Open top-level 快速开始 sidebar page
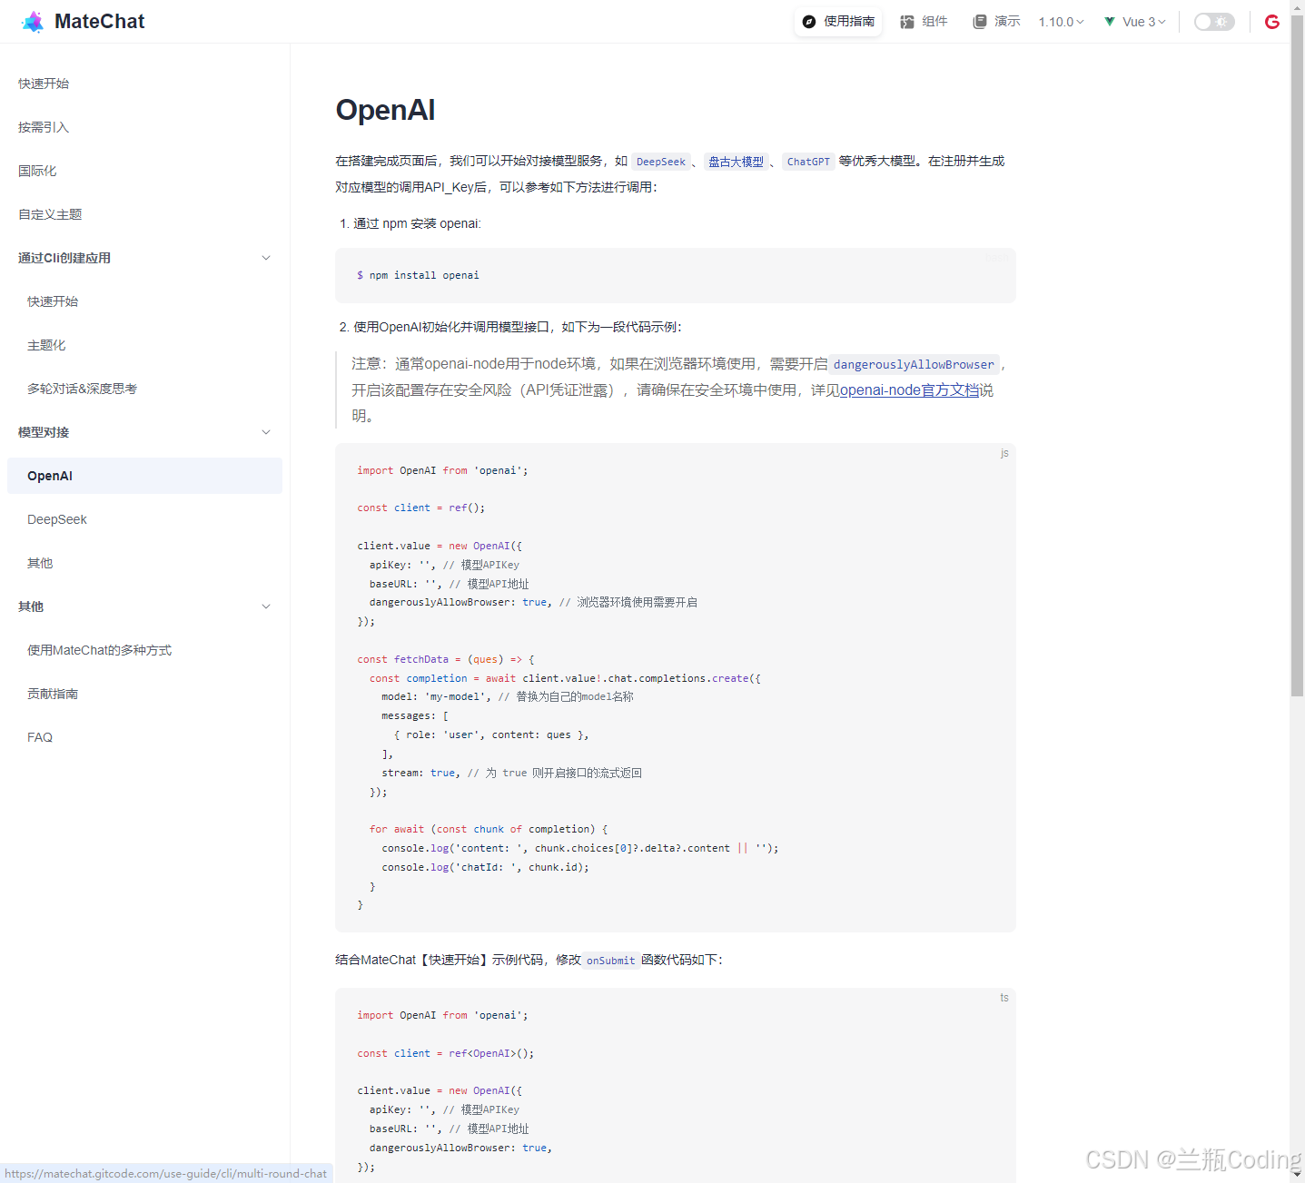Screen dimensions: 1305x1183 (x=44, y=84)
